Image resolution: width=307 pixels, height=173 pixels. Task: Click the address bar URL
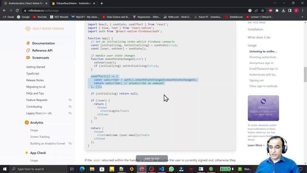coord(43,11)
